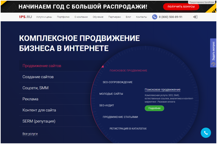The height and width of the screenshot is (144, 217).
Task: Click the sale banner headline text
Action: coord(83,7)
